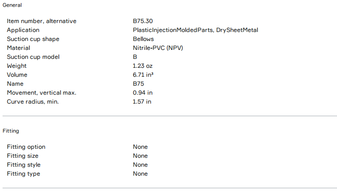
Task: Click the Application label
Action: [23, 30]
